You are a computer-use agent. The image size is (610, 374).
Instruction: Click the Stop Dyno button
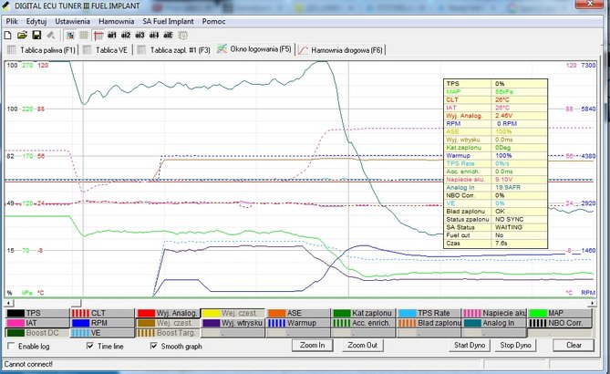coord(515,345)
